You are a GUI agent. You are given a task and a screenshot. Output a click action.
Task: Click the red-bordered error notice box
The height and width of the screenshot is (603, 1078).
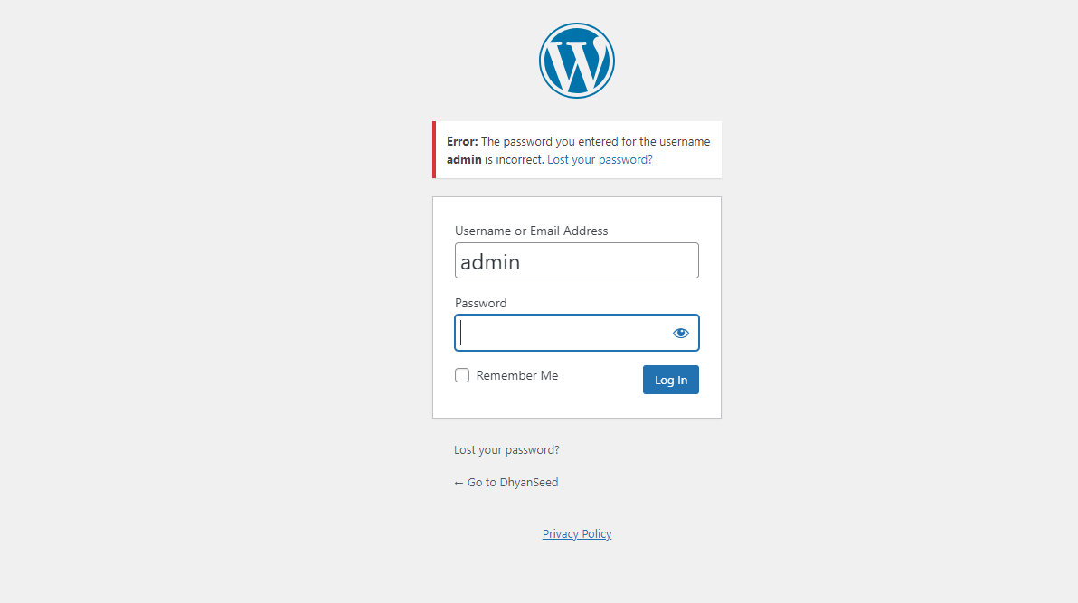click(577, 150)
